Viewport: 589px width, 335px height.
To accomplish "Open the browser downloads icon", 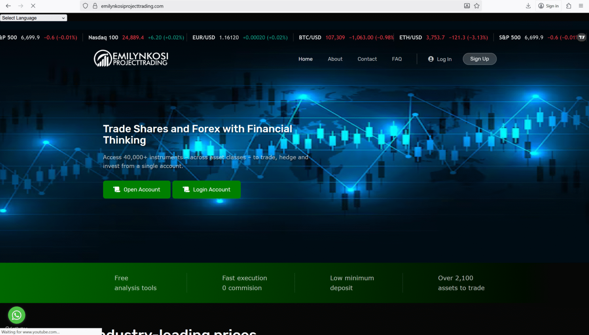I will tap(528, 6).
